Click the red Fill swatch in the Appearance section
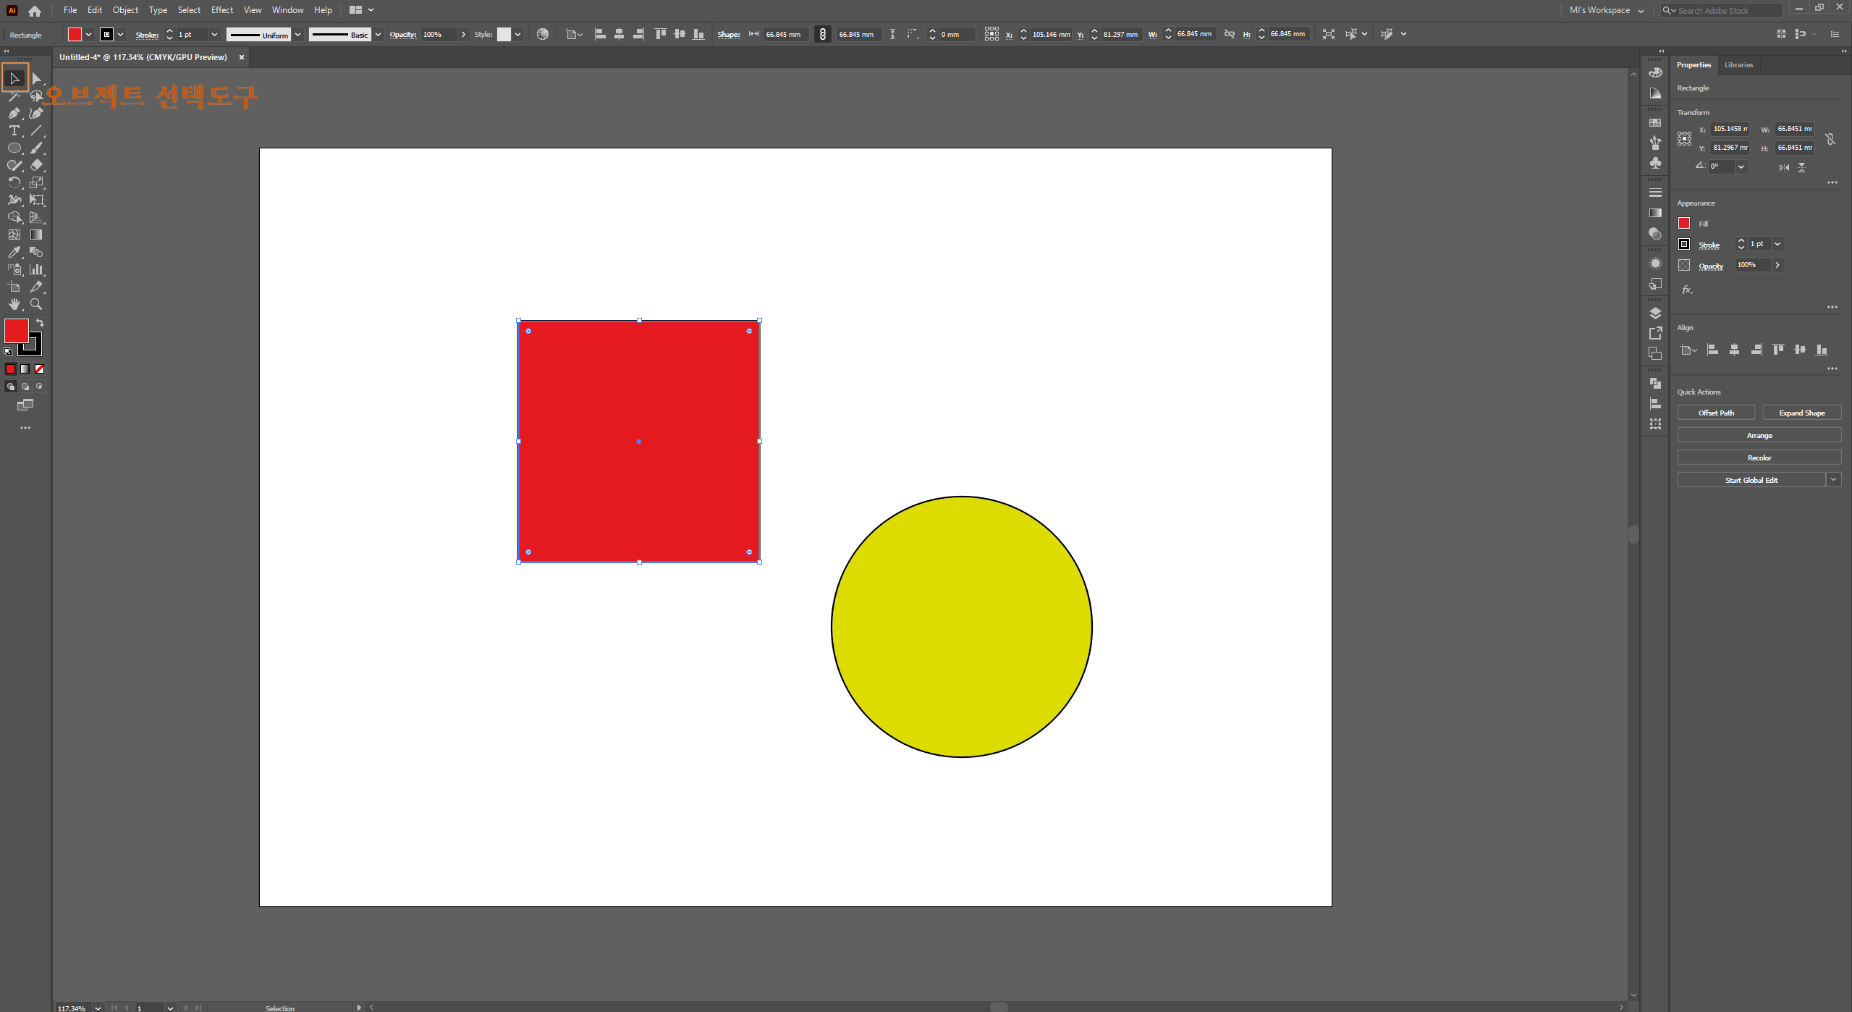Viewport: 1852px width, 1012px height. [1684, 224]
